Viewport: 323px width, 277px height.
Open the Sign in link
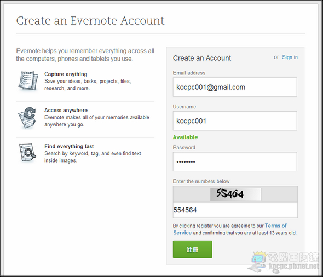290,57
